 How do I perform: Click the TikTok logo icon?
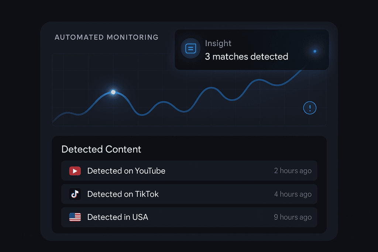point(75,194)
